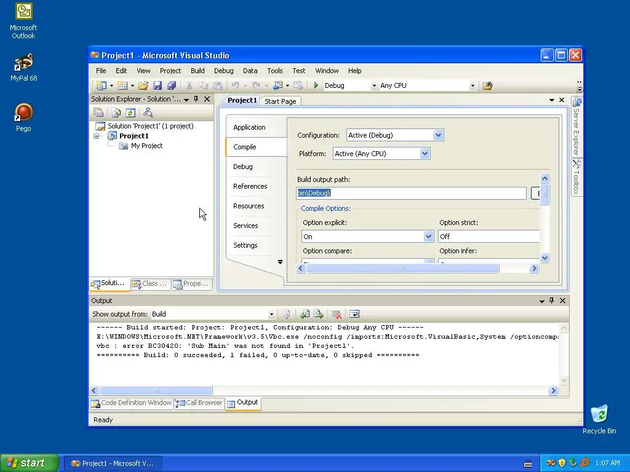Image resolution: width=630 pixels, height=472 pixels.
Task: Pin the Output panel (auto hide)
Action: click(x=552, y=300)
